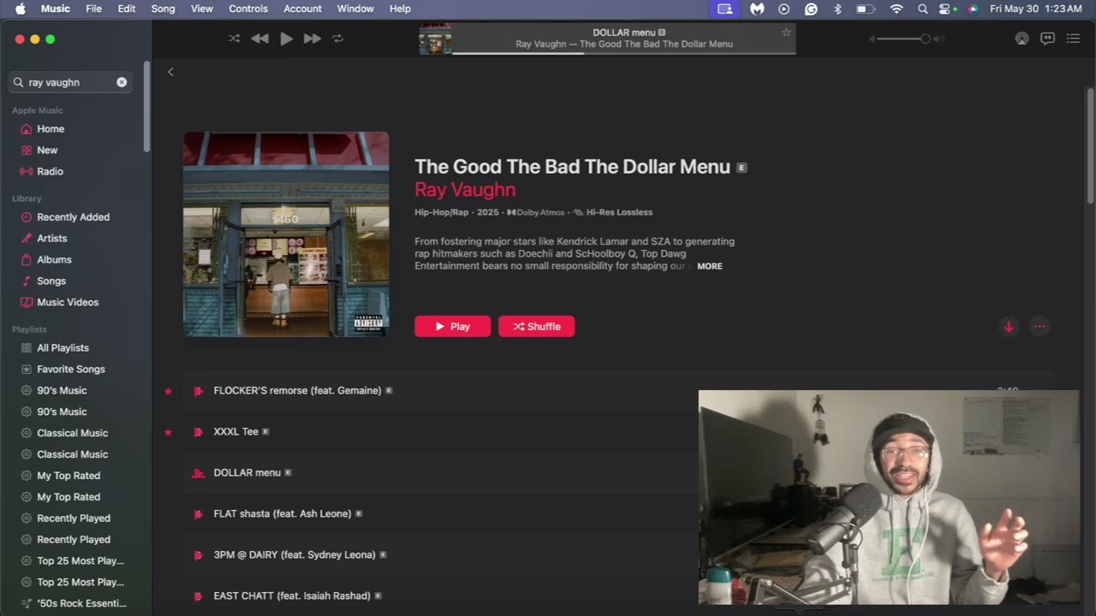
Task: Open the Music app menu
Action: tap(56, 9)
